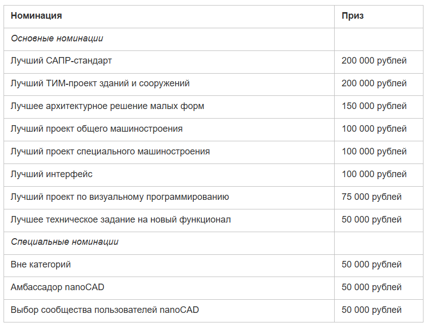The height and width of the screenshot is (326, 426).
Task: Click the prize for Лучший САПР-стандарт
Action: click(374, 61)
